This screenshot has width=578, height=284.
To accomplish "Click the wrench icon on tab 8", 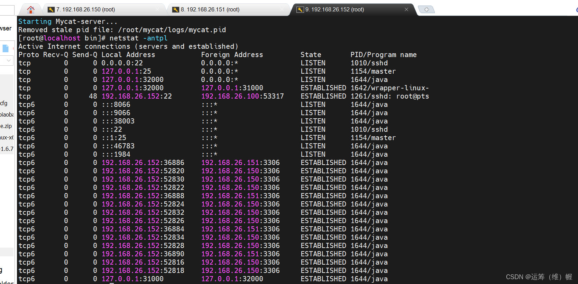I will tap(176, 9).
